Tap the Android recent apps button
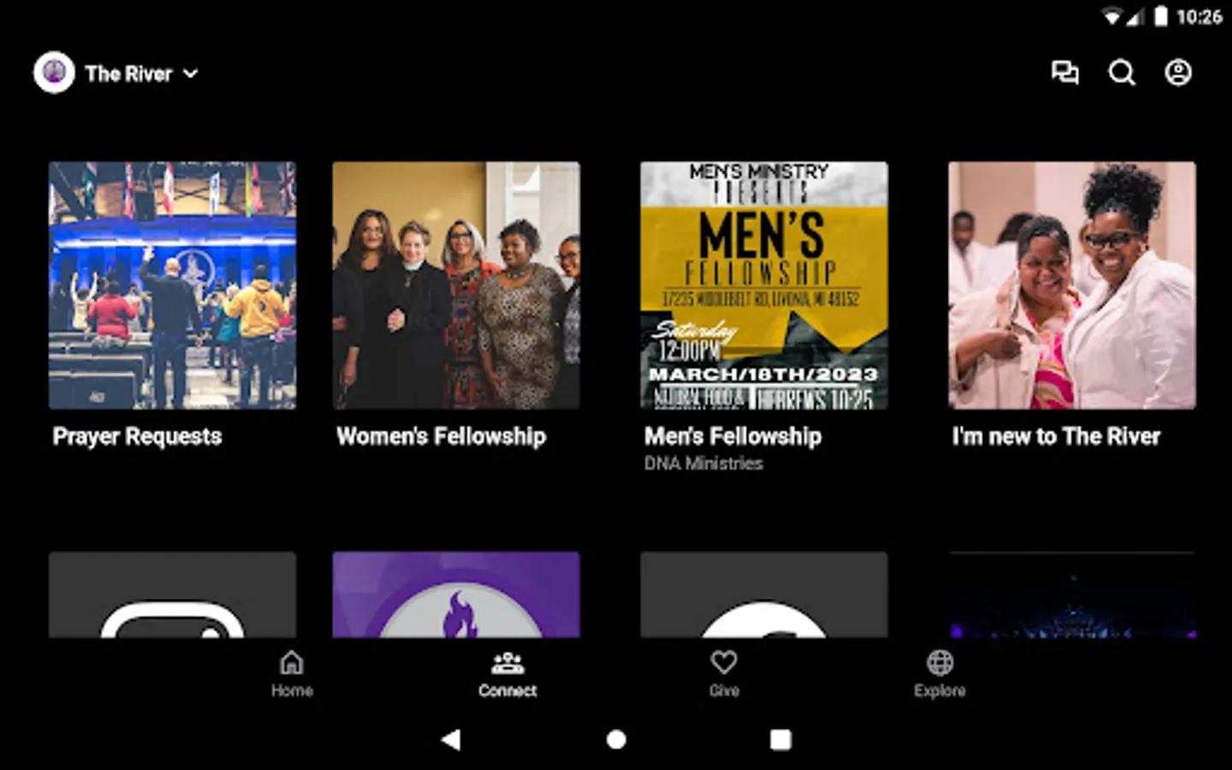Image resolution: width=1232 pixels, height=770 pixels. tap(780, 739)
